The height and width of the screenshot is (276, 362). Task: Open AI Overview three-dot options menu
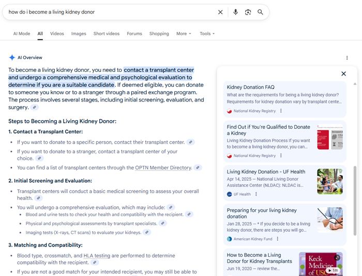tap(347, 58)
